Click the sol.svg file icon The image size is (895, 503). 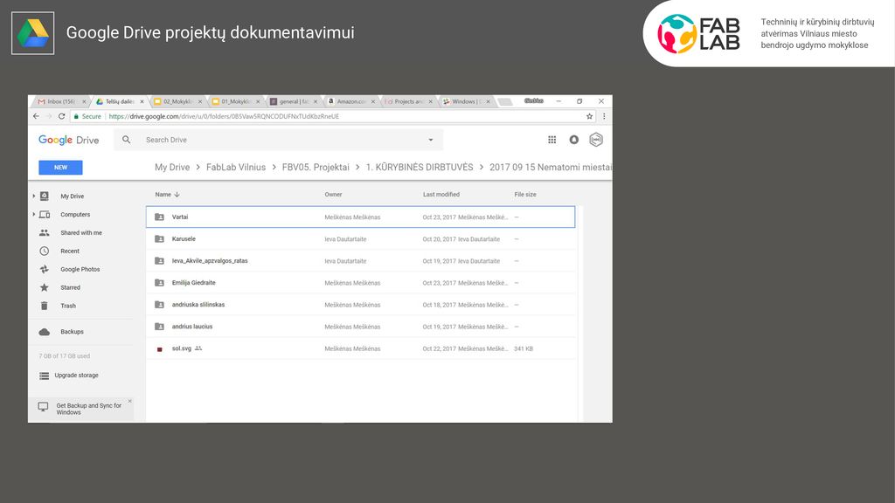[x=159, y=349]
